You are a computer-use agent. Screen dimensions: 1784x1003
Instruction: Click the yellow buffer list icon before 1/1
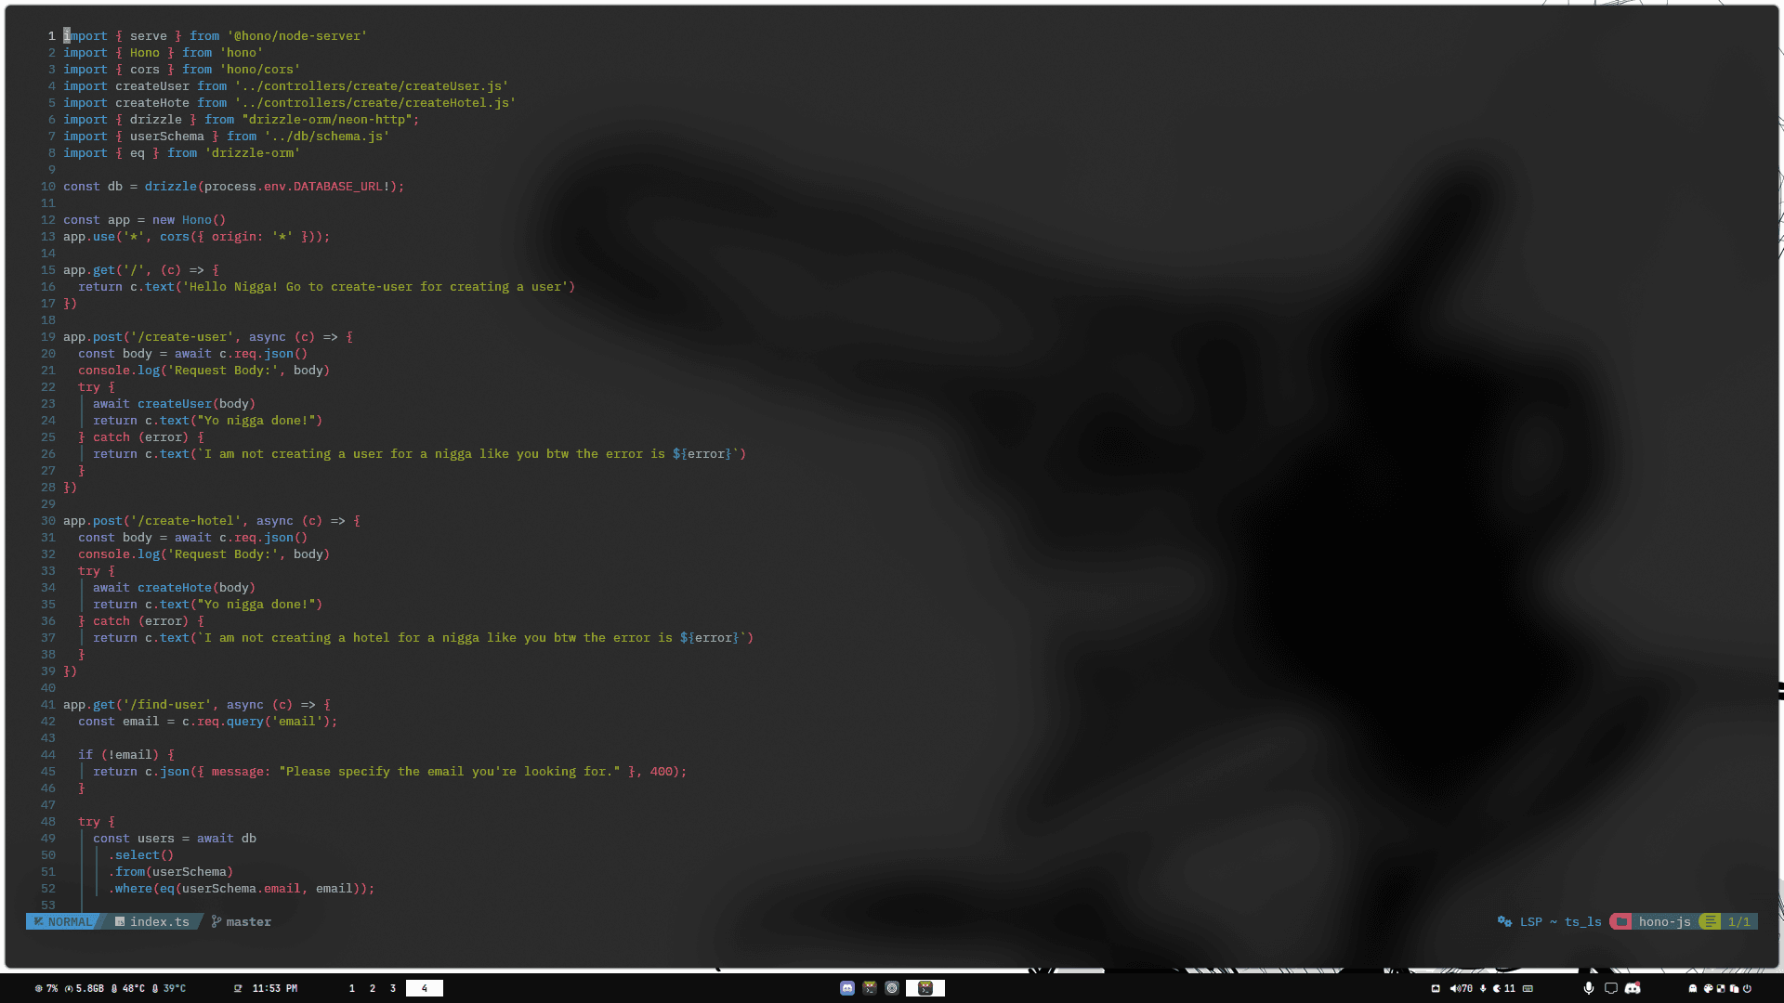[1710, 921]
